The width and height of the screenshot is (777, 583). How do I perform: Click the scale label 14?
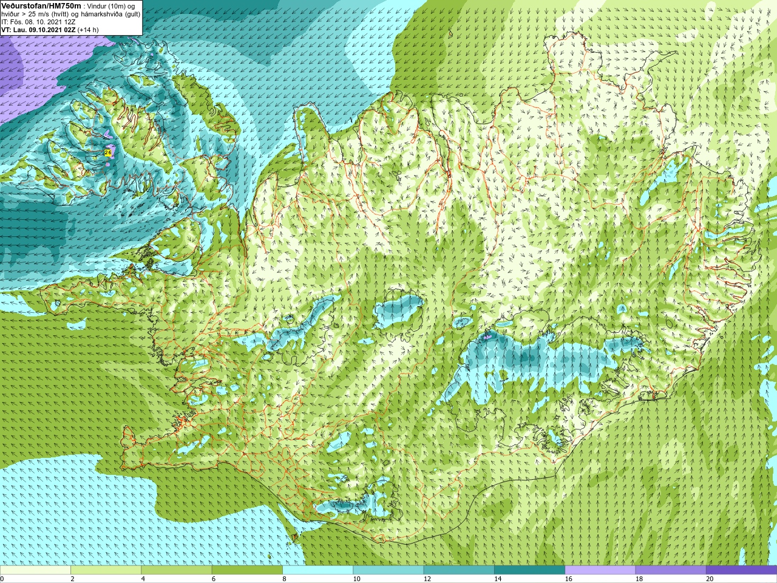click(x=498, y=579)
